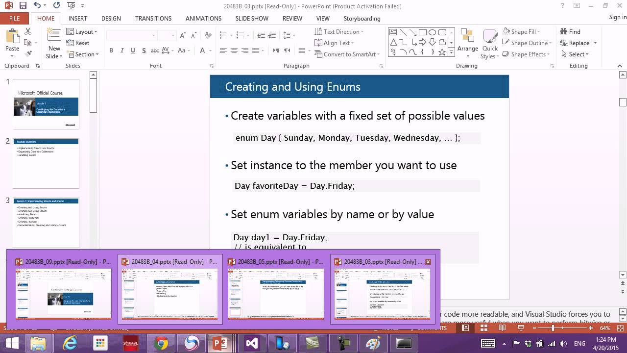Screen dimensions: 627x353
Task: Click the Decrease List Level indent icon
Action: click(x=261, y=35)
